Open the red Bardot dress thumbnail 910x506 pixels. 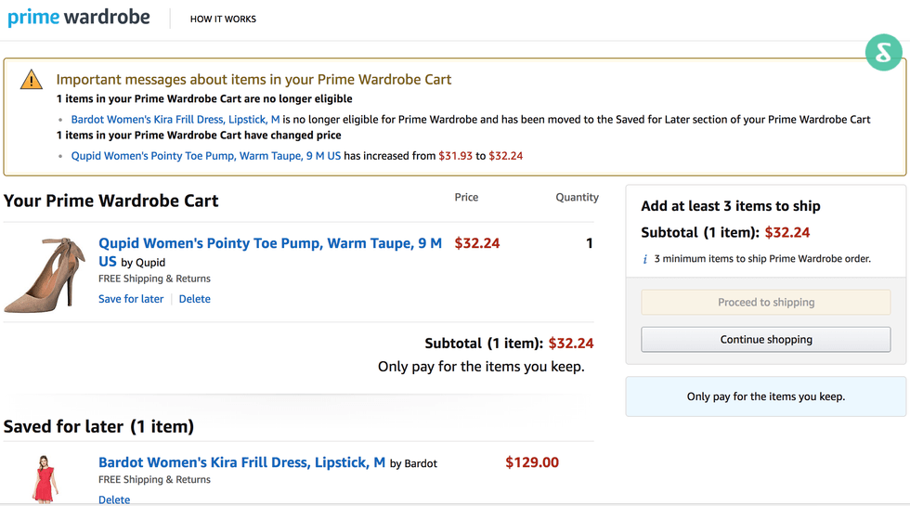(45, 479)
